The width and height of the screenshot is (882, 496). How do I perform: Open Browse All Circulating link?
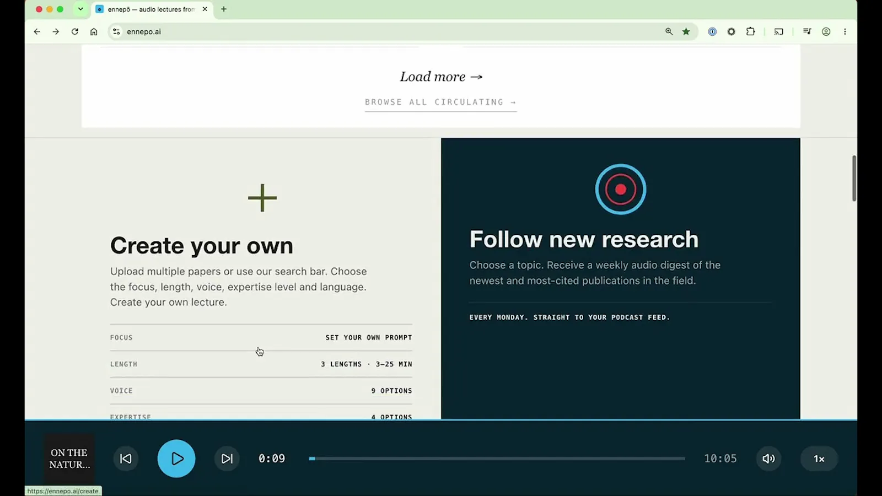(x=440, y=103)
